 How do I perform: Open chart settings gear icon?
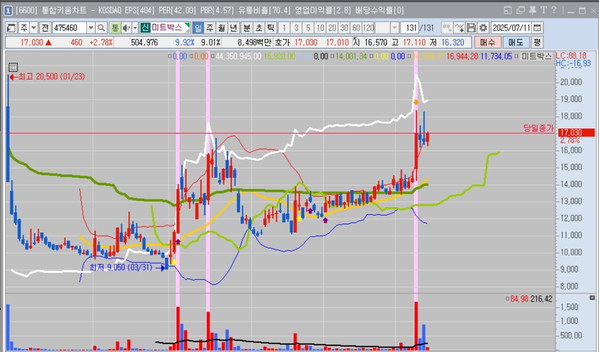[x=483, y=28]
